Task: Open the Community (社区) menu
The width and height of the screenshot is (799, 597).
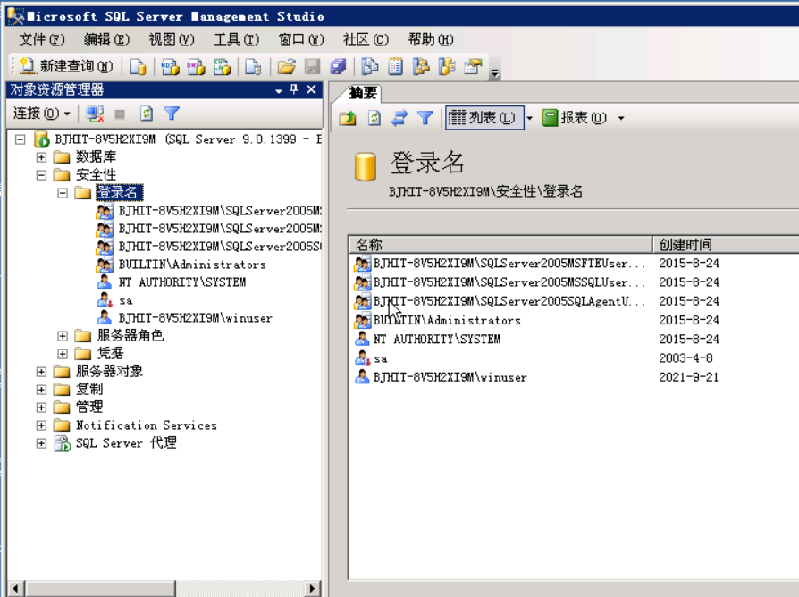Action: point(366,39)
